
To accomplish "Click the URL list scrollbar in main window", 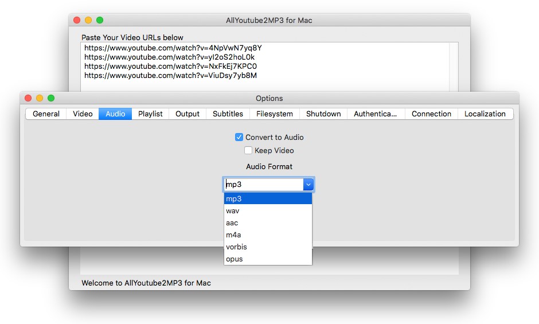I will point(454,67).
